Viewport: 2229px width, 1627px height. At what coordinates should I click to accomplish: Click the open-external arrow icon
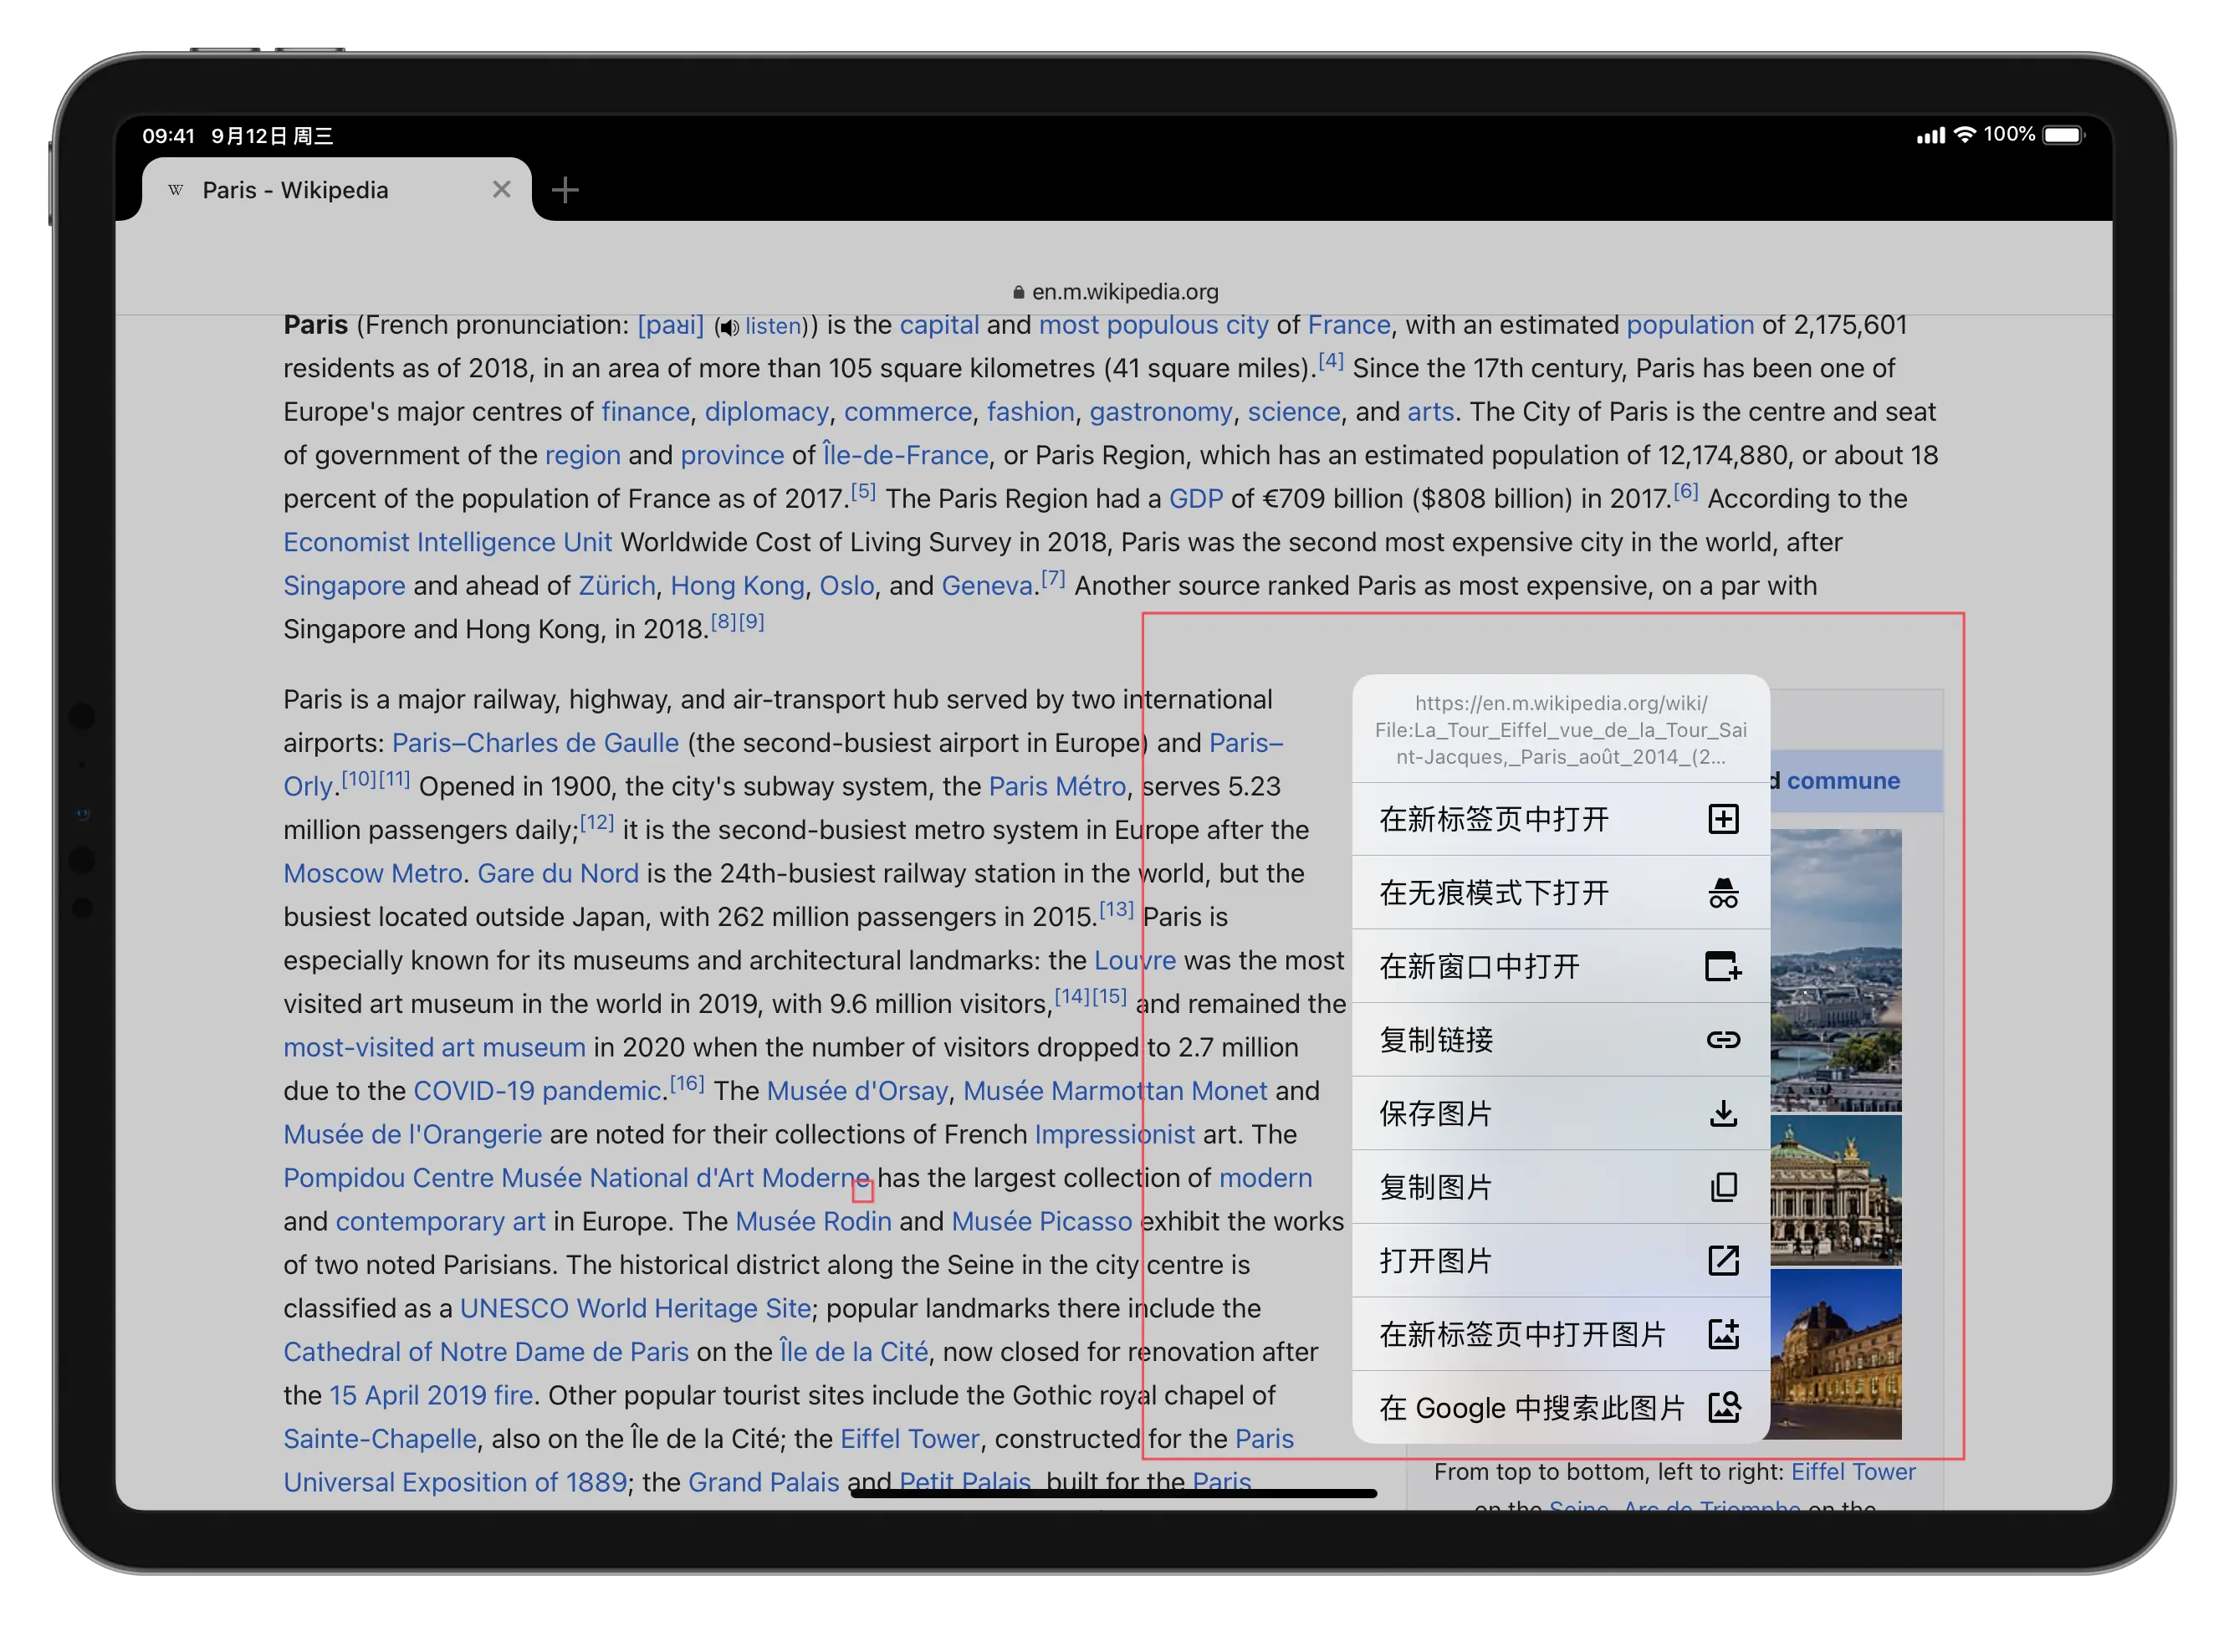click(1723, 1261)
